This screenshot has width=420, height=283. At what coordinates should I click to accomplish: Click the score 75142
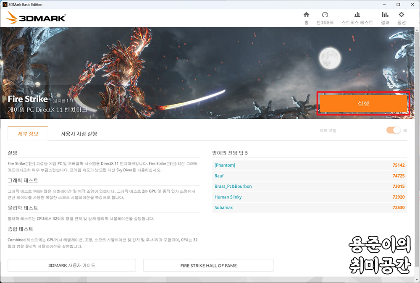pyautogui.click(x=398, y=165)
